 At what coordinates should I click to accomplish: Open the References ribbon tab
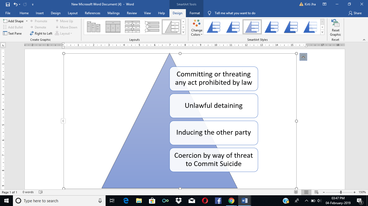92,13
